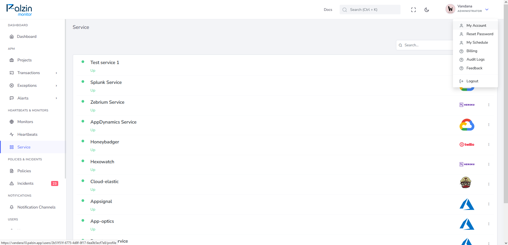Switch to dark mode moon icon
The height and width of the screenshot is (245, 508).
[426, 10]
